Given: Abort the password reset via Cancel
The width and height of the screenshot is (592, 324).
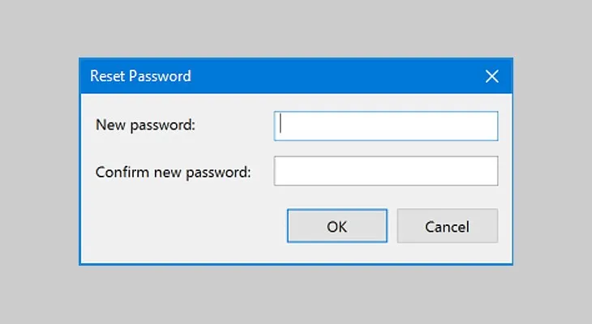Looking at the screenshot, I should (447, 227).
